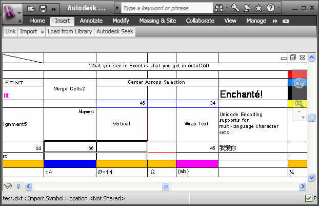Click the blue fill cell in colored row
319x206 pixels.
pyautogui.click(x=70, y=164)
